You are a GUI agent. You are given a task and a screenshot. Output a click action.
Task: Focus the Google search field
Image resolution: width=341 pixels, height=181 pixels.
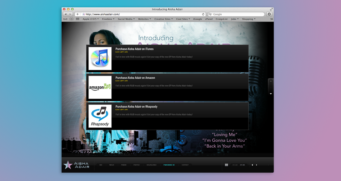[x=236, y=14]
